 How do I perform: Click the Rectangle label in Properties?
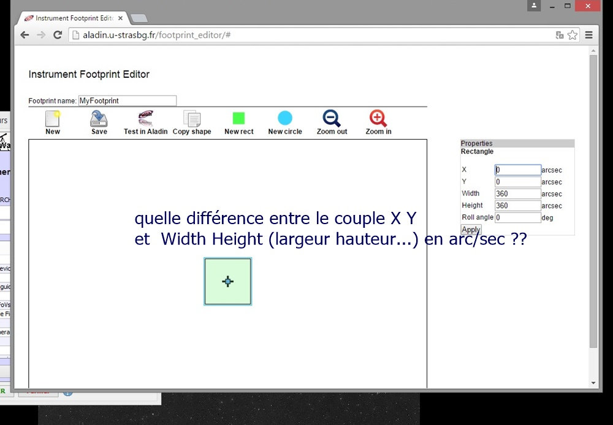tap(477, 151)
